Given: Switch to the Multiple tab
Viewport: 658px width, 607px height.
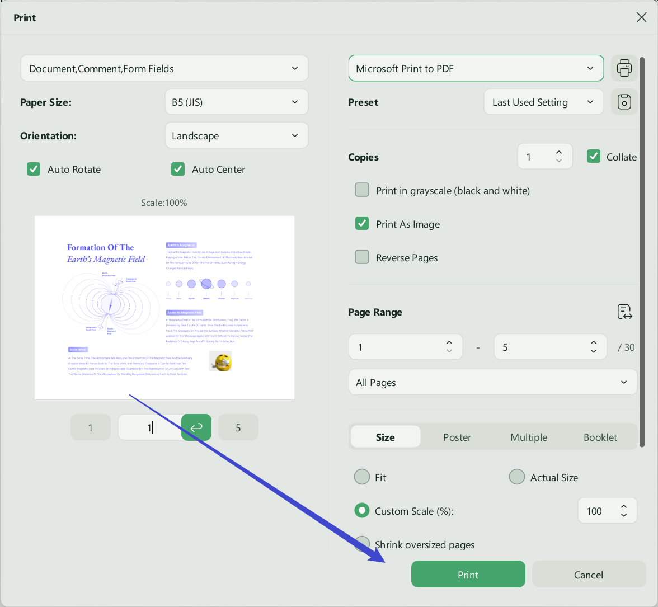Looking at the screenshot, I should click(529, 437).
